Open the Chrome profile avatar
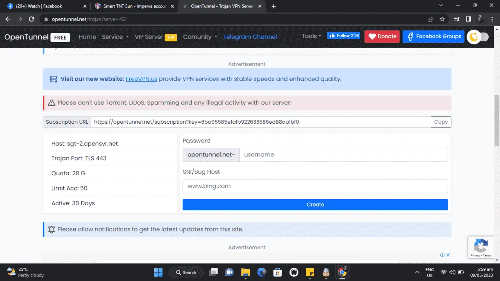500x281 pixels. tap(480, 19)
